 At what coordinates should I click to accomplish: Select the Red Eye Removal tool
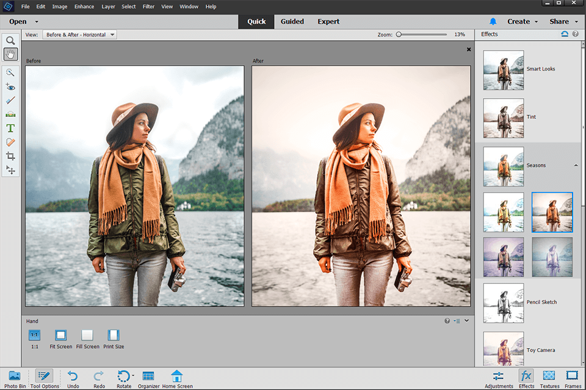pyautogui.click(x=10, y=87)
